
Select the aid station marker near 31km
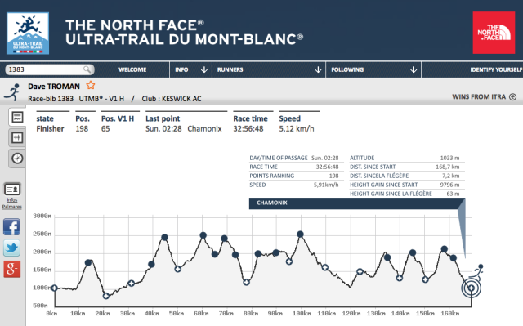point(131,284)
